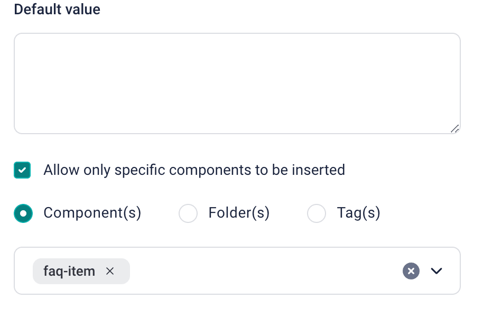Screen dimensions: 483x318
Task: Click the Folder(s) text label
Action: point(239,213)
